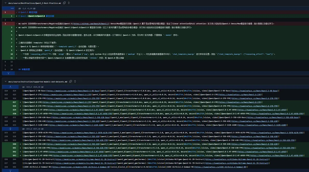This screenshot has width=309, height=172.
Task: Click the '--template qwen3_5' code on line 8
Action: point(66,47)
